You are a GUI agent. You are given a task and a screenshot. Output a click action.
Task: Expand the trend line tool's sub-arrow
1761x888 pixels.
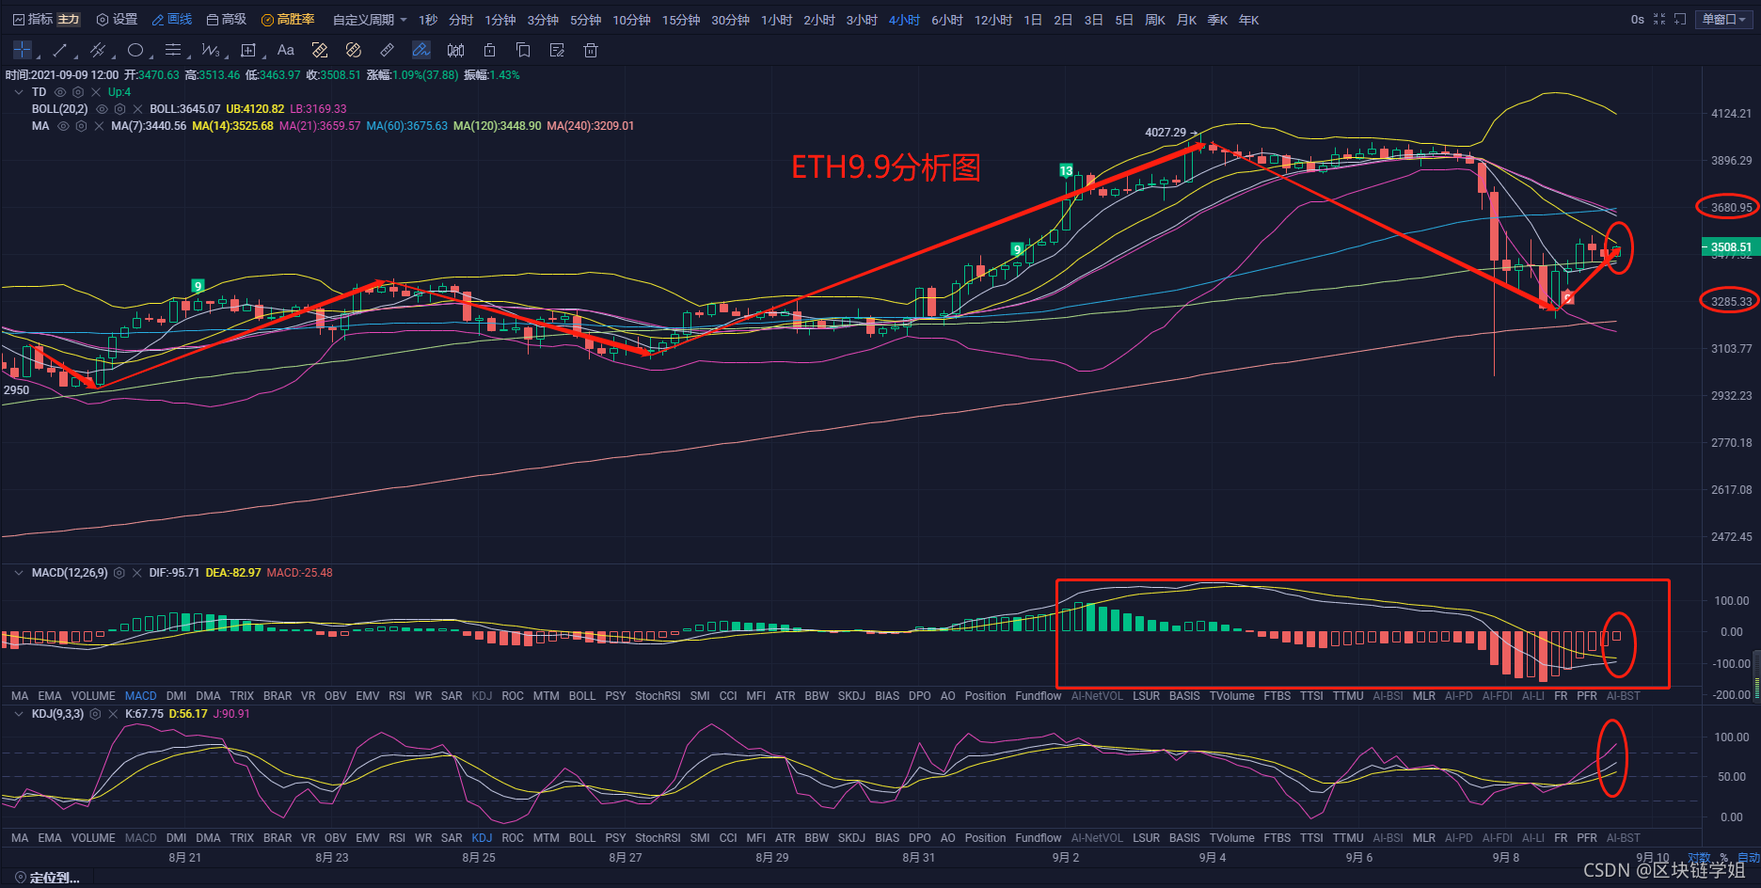pyautogui.click(x=75, y=57)
